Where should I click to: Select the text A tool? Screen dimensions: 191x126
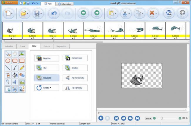click(x=15, y=82)
